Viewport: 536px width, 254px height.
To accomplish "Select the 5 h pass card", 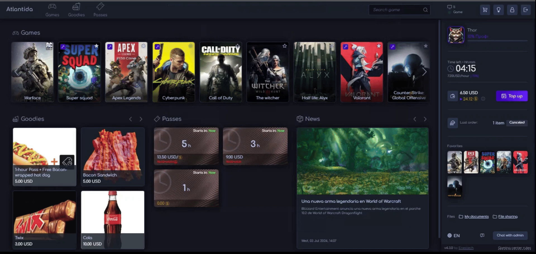I will pyautogui.click(x=186, y=146).
